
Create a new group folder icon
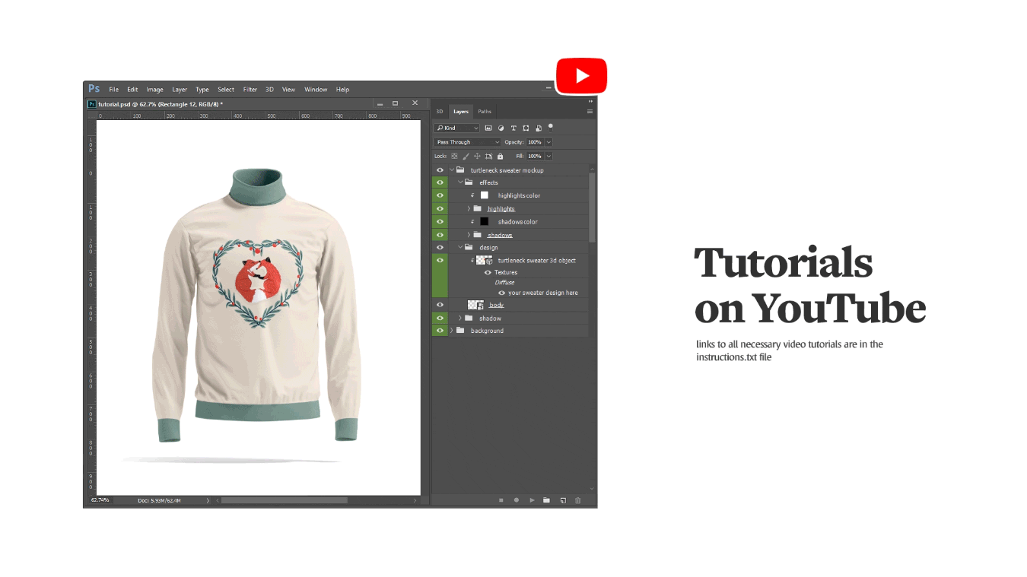pyautogui.click(x=546, y=500)
